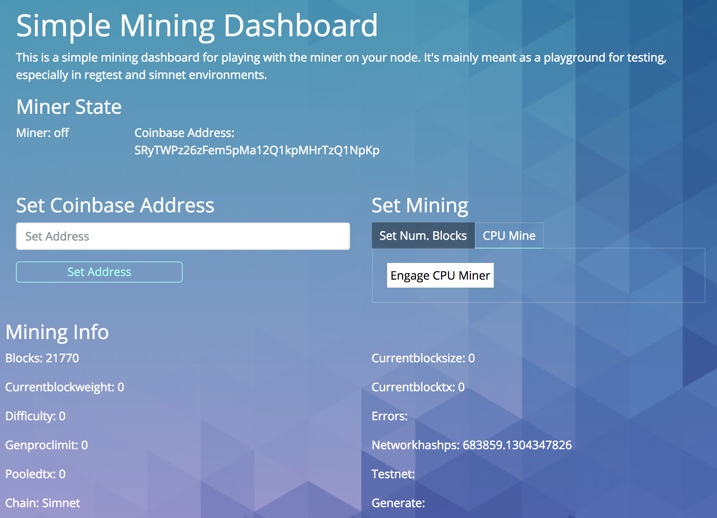Click the Miner: off status text

(42, 133)
